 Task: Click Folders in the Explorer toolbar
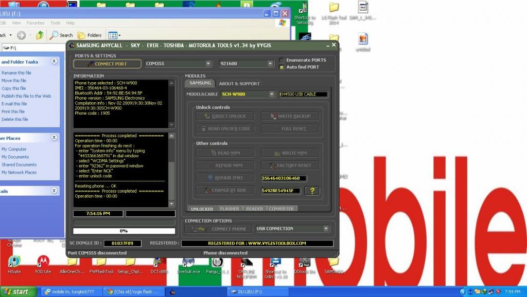[x=90, y=35]
